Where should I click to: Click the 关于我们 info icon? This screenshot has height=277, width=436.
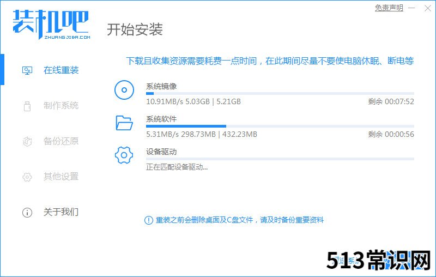(x=27, y=213)
